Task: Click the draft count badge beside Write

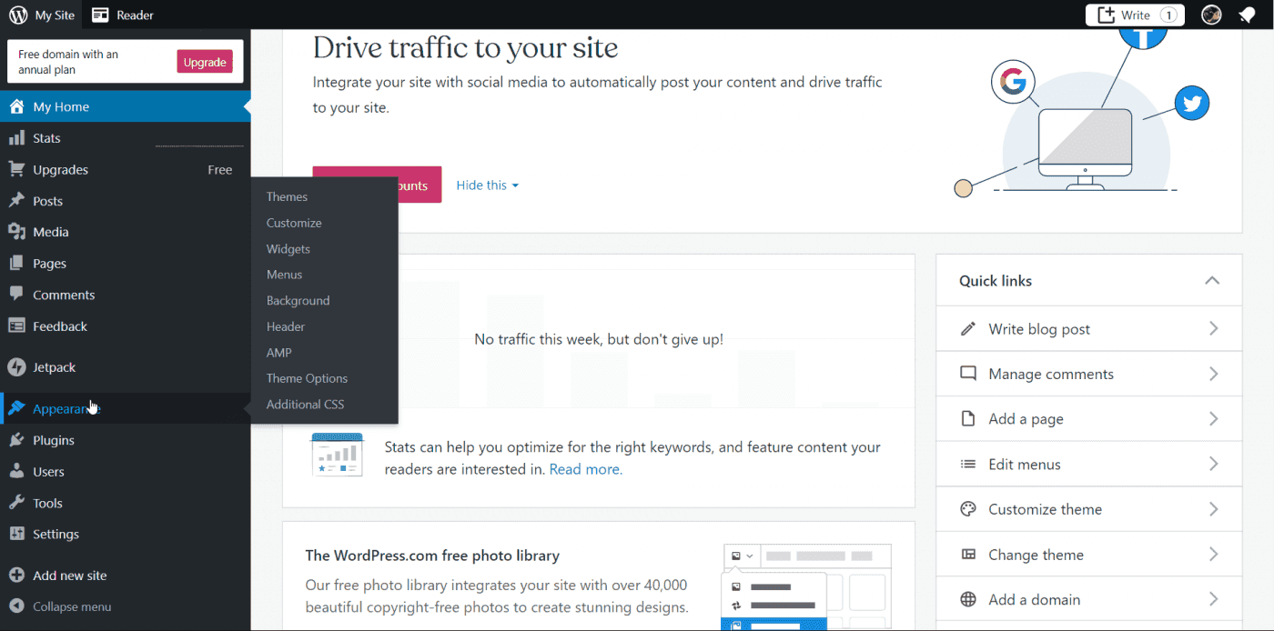Action: click(1168, 15)
